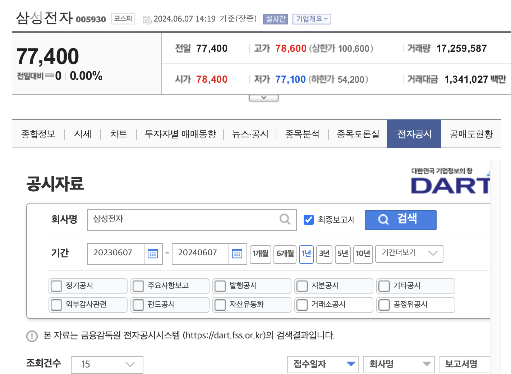Click the 저가 value 77,100
The height and width of the screenshot is (374, 511).
(290, 79)
